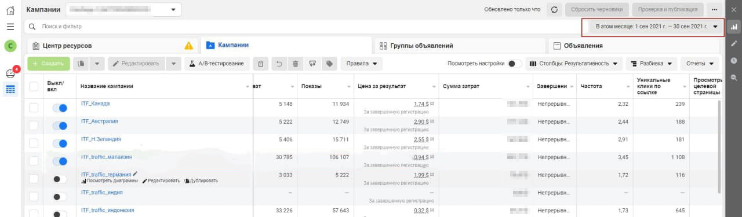This screenshot has width=742, height=217.
Task: Open the edit pencil panel icon
Action: [734, 43]
